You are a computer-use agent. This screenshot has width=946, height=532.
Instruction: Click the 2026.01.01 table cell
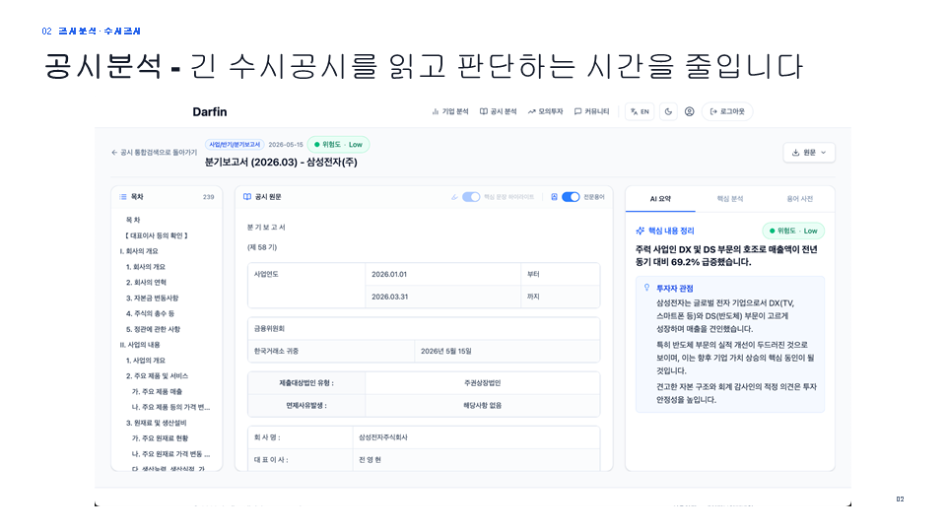point(442,274)
